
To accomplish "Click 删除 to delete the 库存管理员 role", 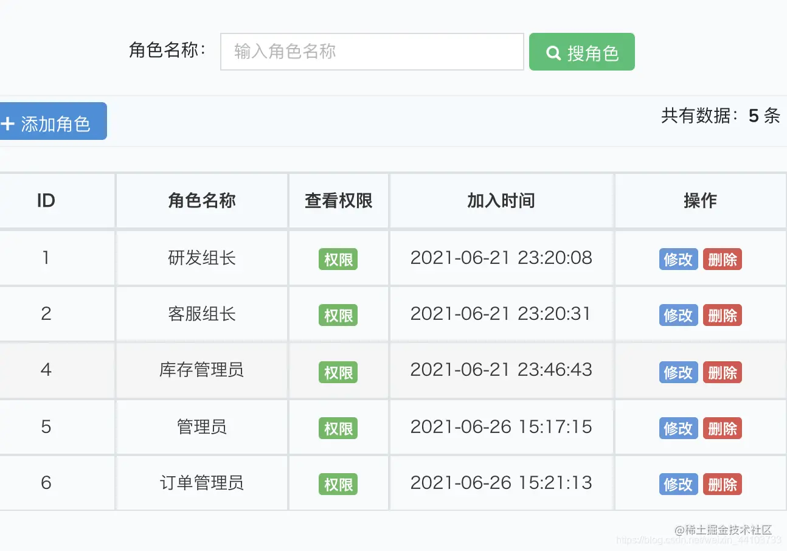I will pos(722,372).
